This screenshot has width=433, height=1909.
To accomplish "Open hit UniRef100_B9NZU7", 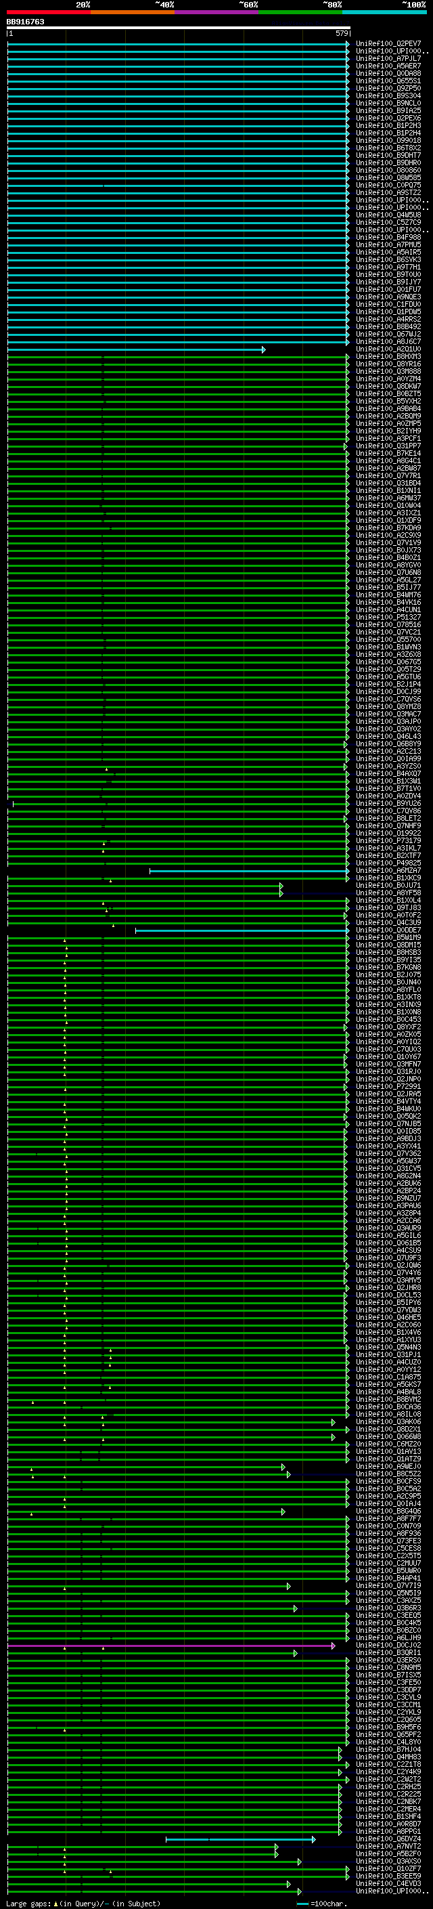I will point(388,1199).
